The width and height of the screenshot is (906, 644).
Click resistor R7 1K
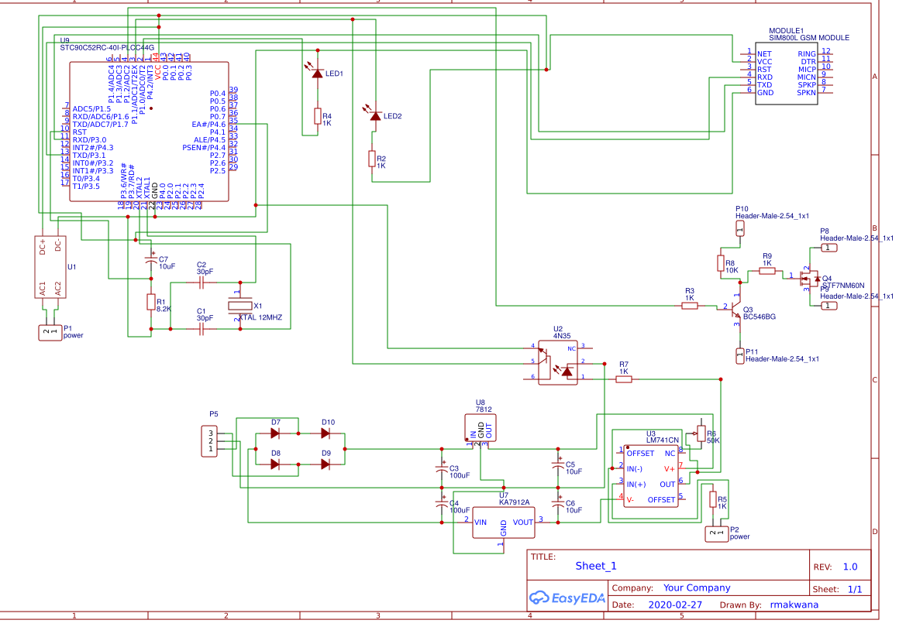tap(623, 379)
